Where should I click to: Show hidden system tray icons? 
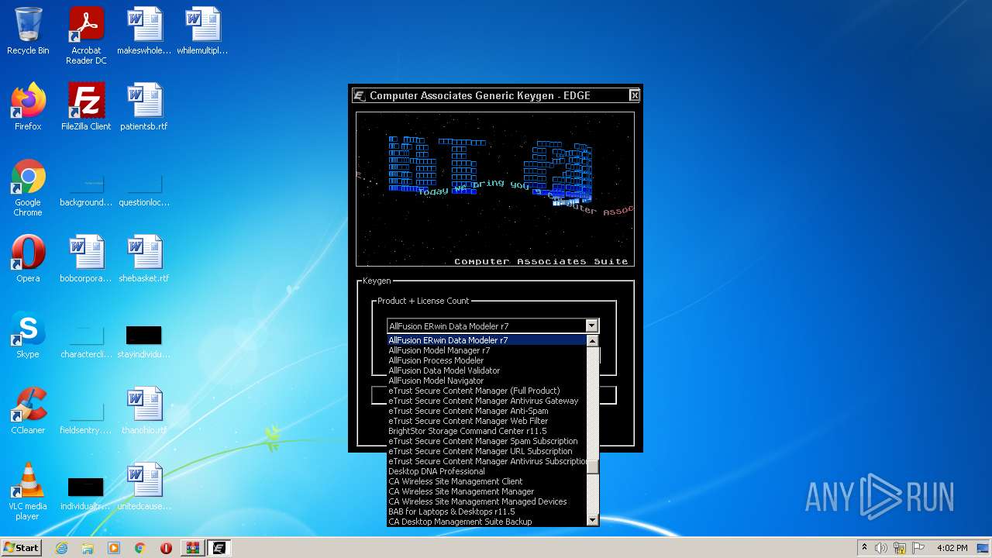[x=864, y=548]
